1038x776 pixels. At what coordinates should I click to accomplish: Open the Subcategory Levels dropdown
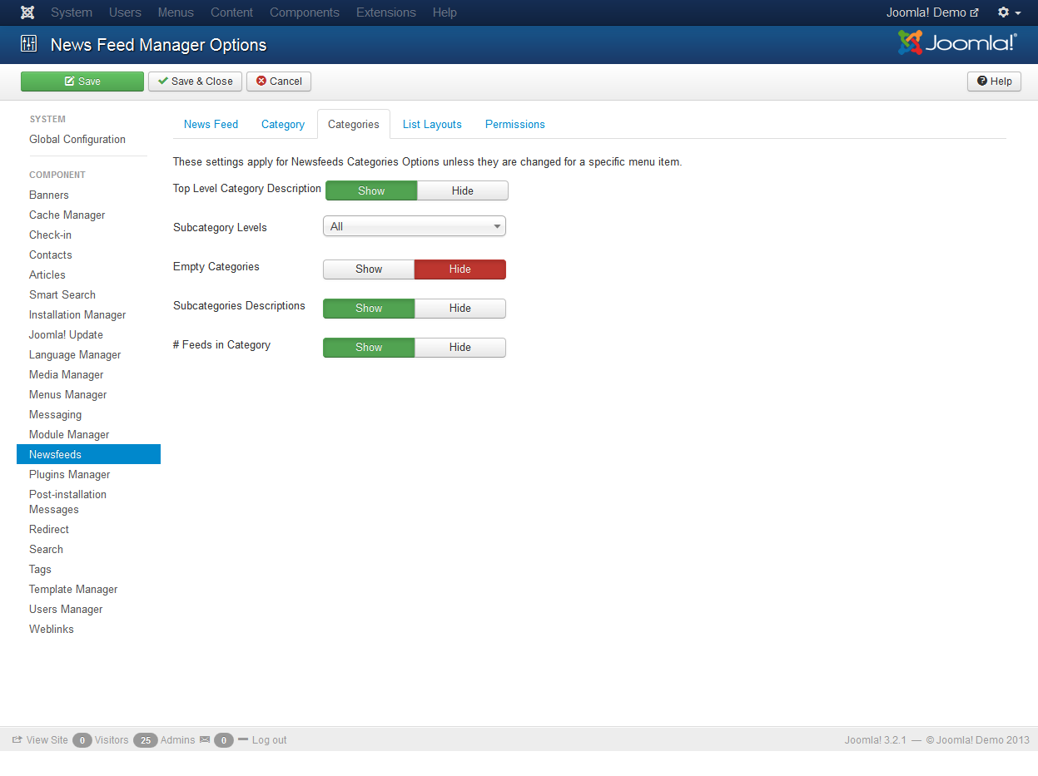coord(415,226)
